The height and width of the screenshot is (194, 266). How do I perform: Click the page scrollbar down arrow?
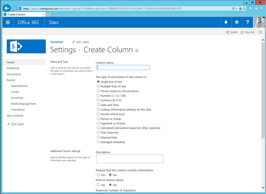click(x=263, y=188)
